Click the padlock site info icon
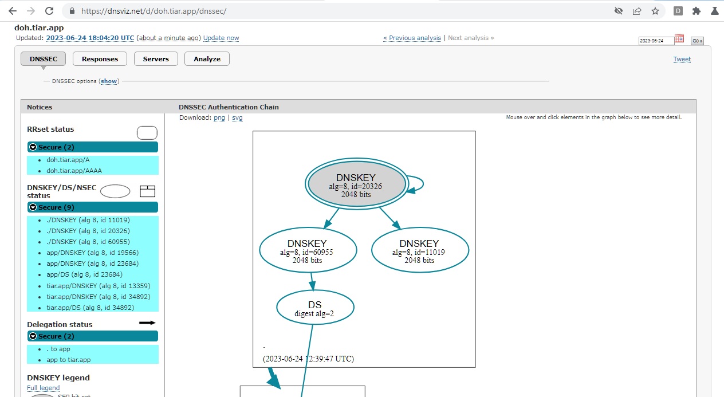The width and height of the screenshot is (724, 397). tap(72, 11)
